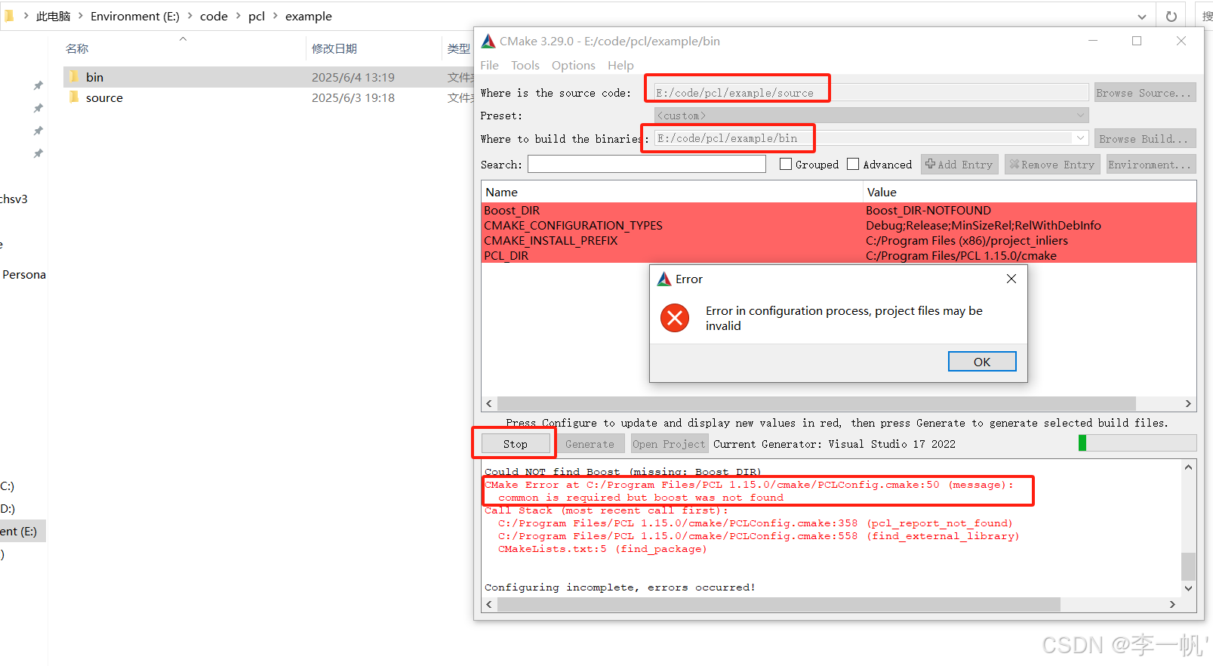
Task: Click the Browse Source button
Action: [x=1144, y=93]
